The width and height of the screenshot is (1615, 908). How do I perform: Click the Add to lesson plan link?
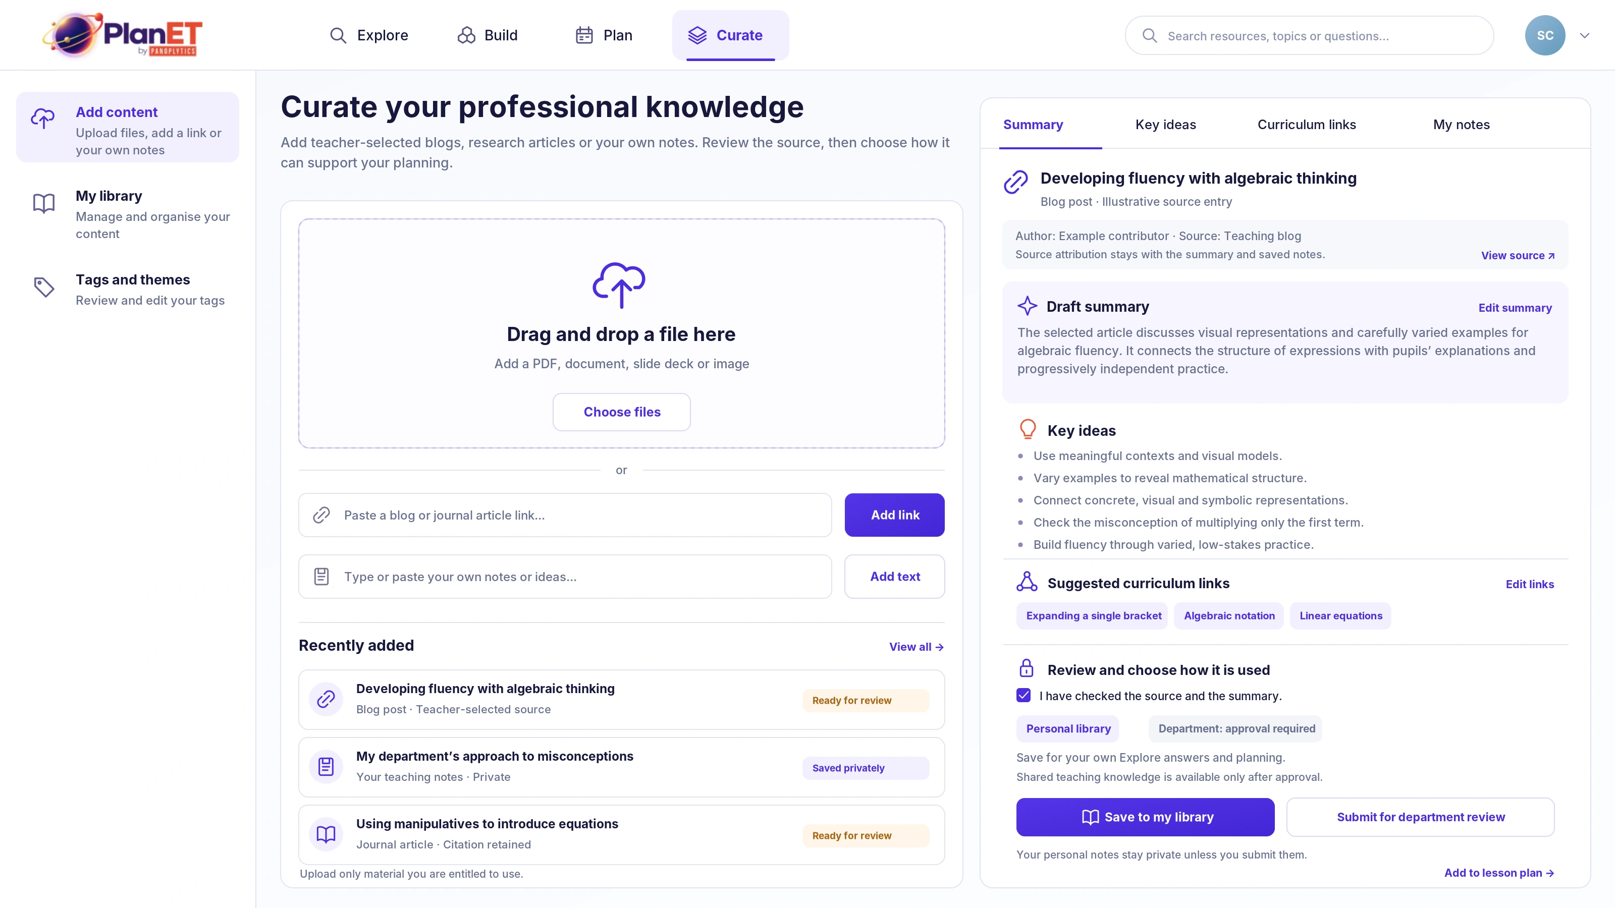1499,873
